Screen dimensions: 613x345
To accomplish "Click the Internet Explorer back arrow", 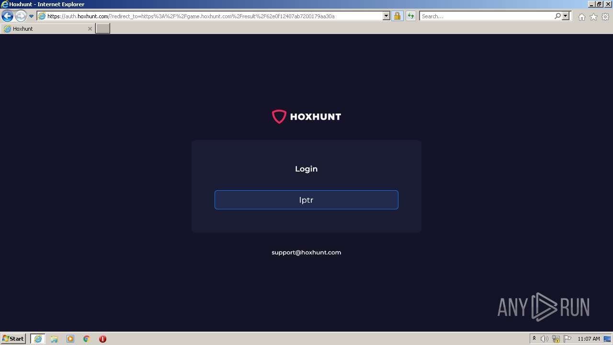I will pos(7,16).
